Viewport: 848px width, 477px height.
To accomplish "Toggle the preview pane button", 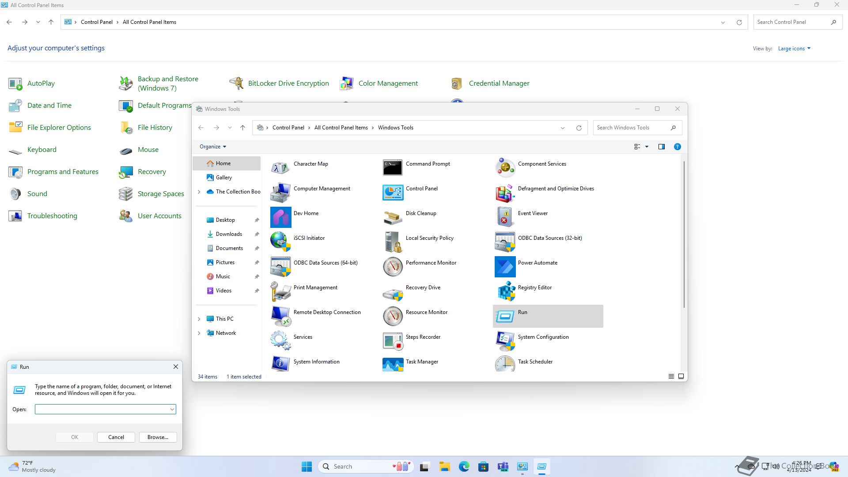I will pyautogui.click(x=662, y=147).
